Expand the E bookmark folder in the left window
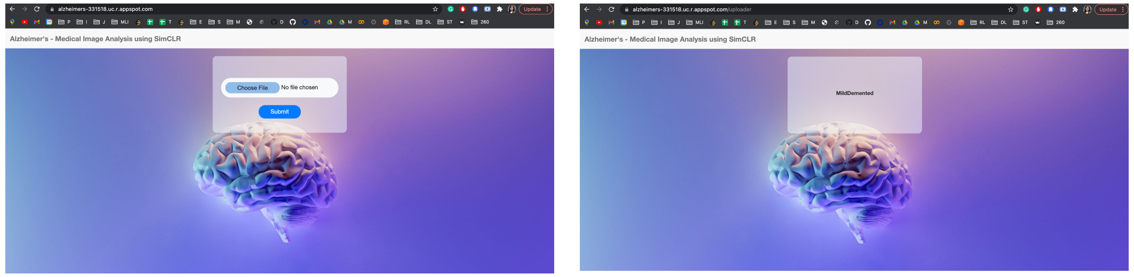Image resolution: width=1134 pixels, height=277 pixels. tap(196, 22)
